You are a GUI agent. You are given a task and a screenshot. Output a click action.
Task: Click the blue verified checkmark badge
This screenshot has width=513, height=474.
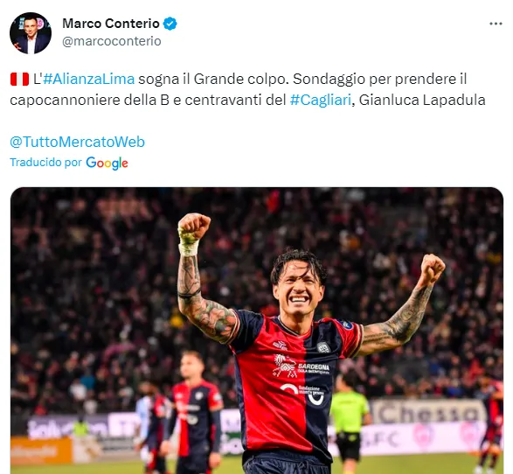coord(170,24)
